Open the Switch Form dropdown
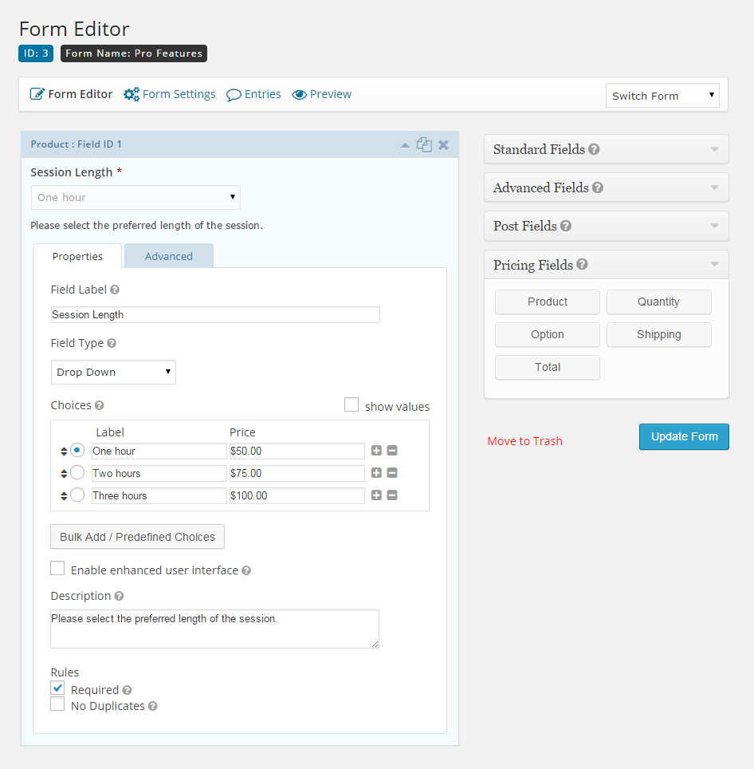This screenshot has height=769, width=754. click(x=662, y=96)
